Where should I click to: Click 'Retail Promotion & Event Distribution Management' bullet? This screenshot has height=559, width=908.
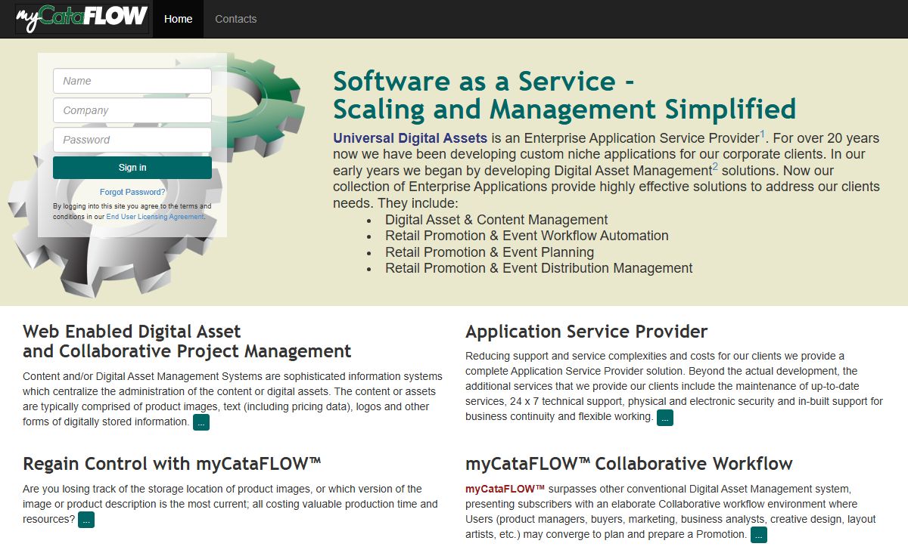pos(539,268)
